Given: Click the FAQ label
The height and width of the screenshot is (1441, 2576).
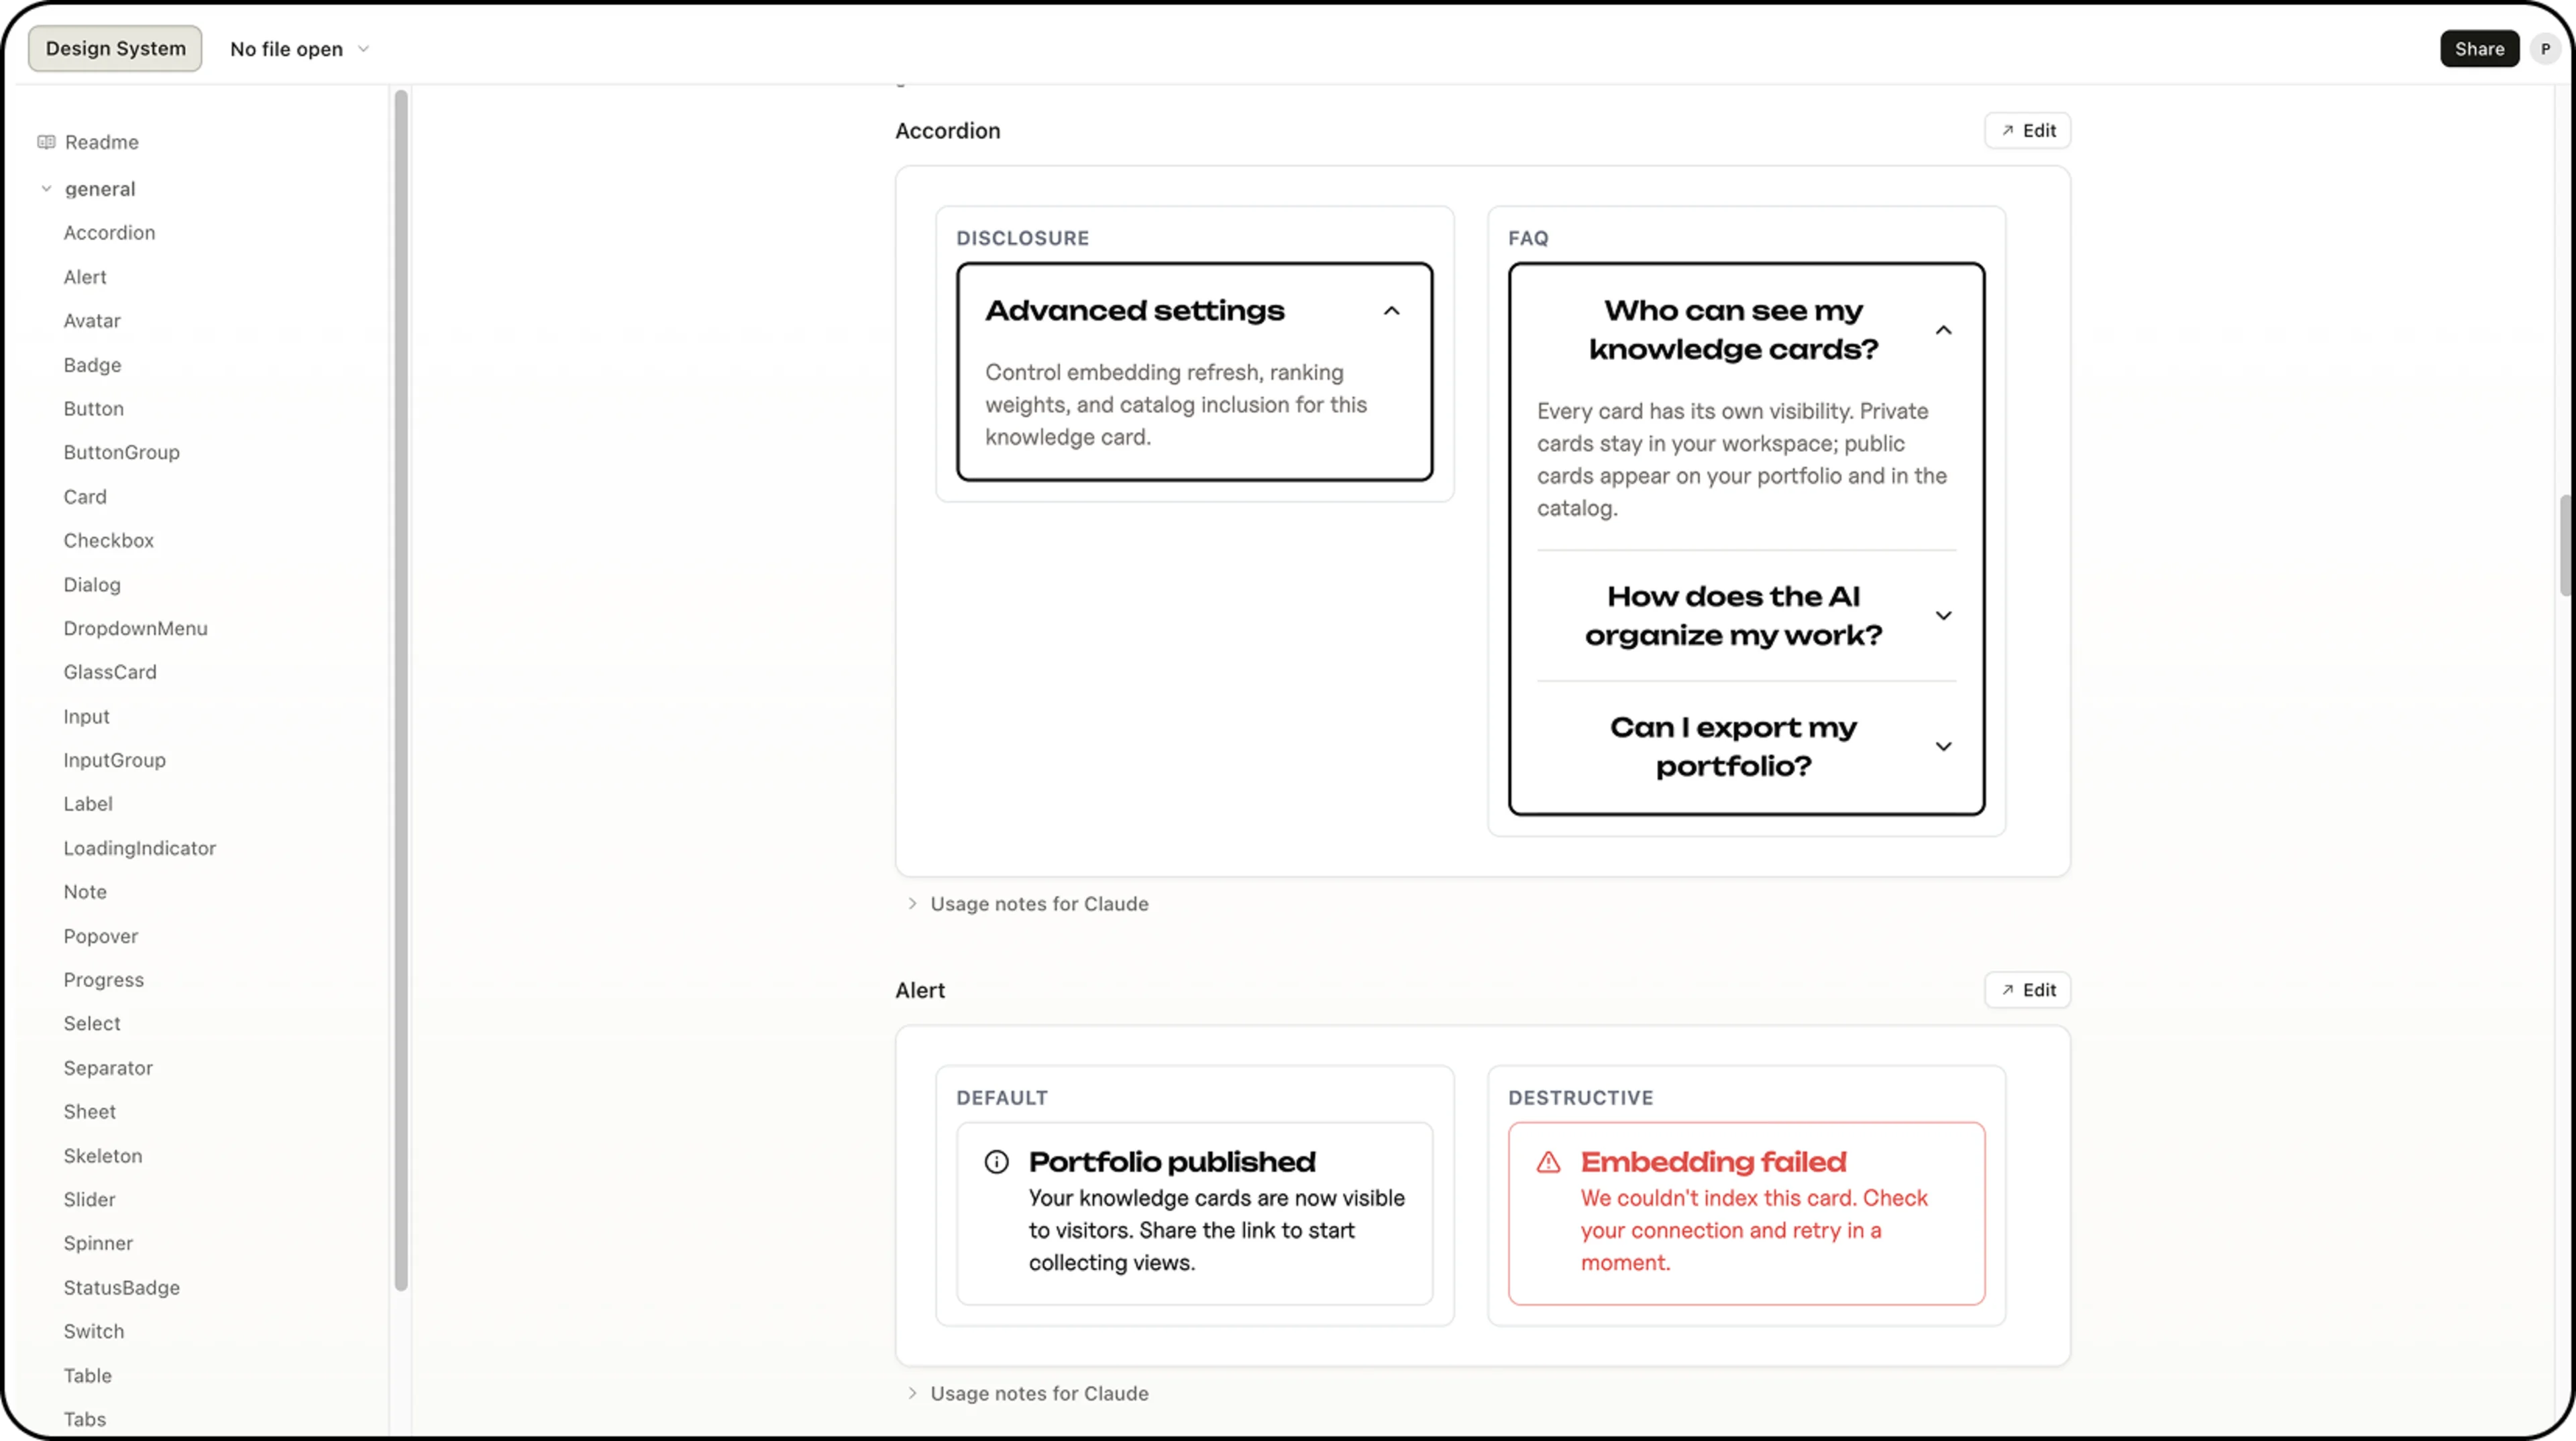Looking at the screenshot, I should [x=1528, y=239].
